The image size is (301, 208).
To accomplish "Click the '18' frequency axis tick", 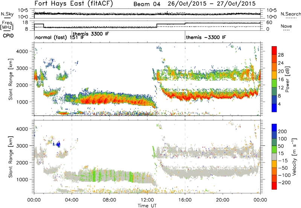I will coord(25,23).
